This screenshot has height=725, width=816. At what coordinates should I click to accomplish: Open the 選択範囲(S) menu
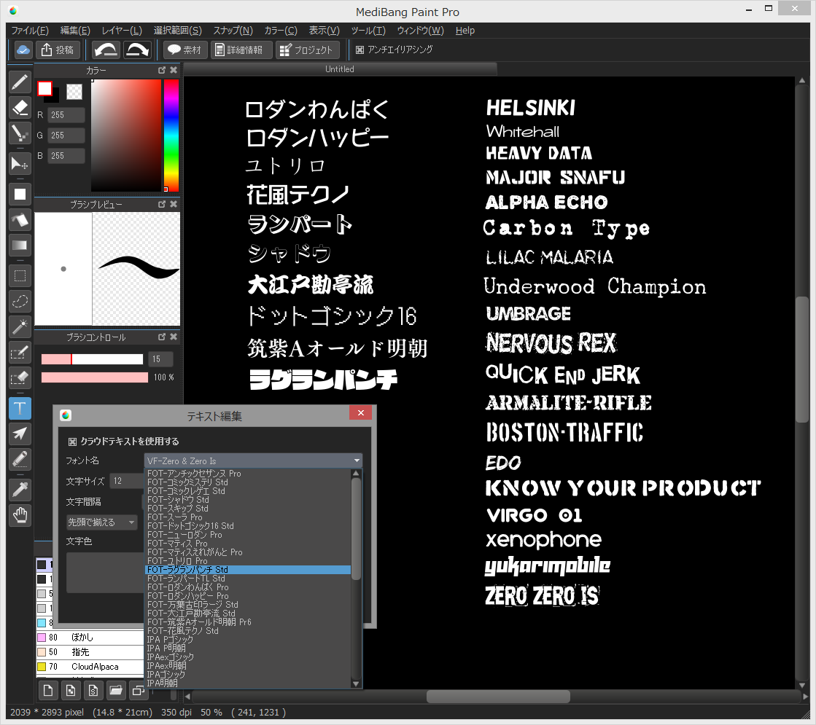tap(177, 30)
